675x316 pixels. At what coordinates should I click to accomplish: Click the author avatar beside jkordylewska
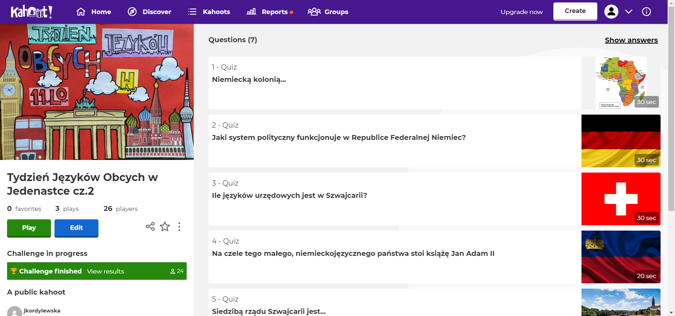14,311
